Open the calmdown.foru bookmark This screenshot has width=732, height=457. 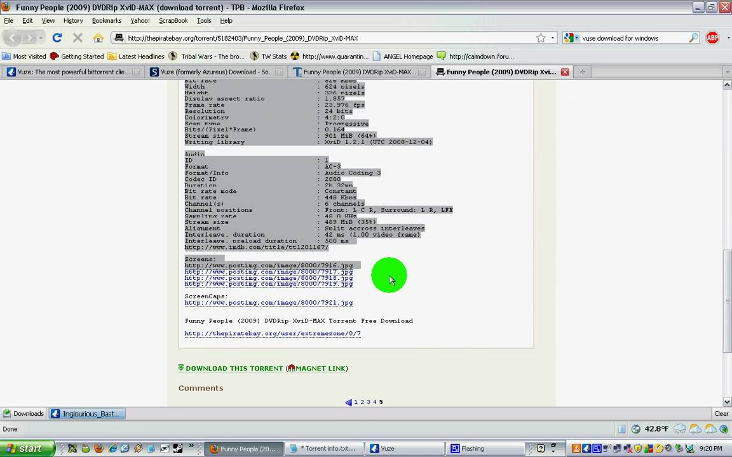[475, 56]
